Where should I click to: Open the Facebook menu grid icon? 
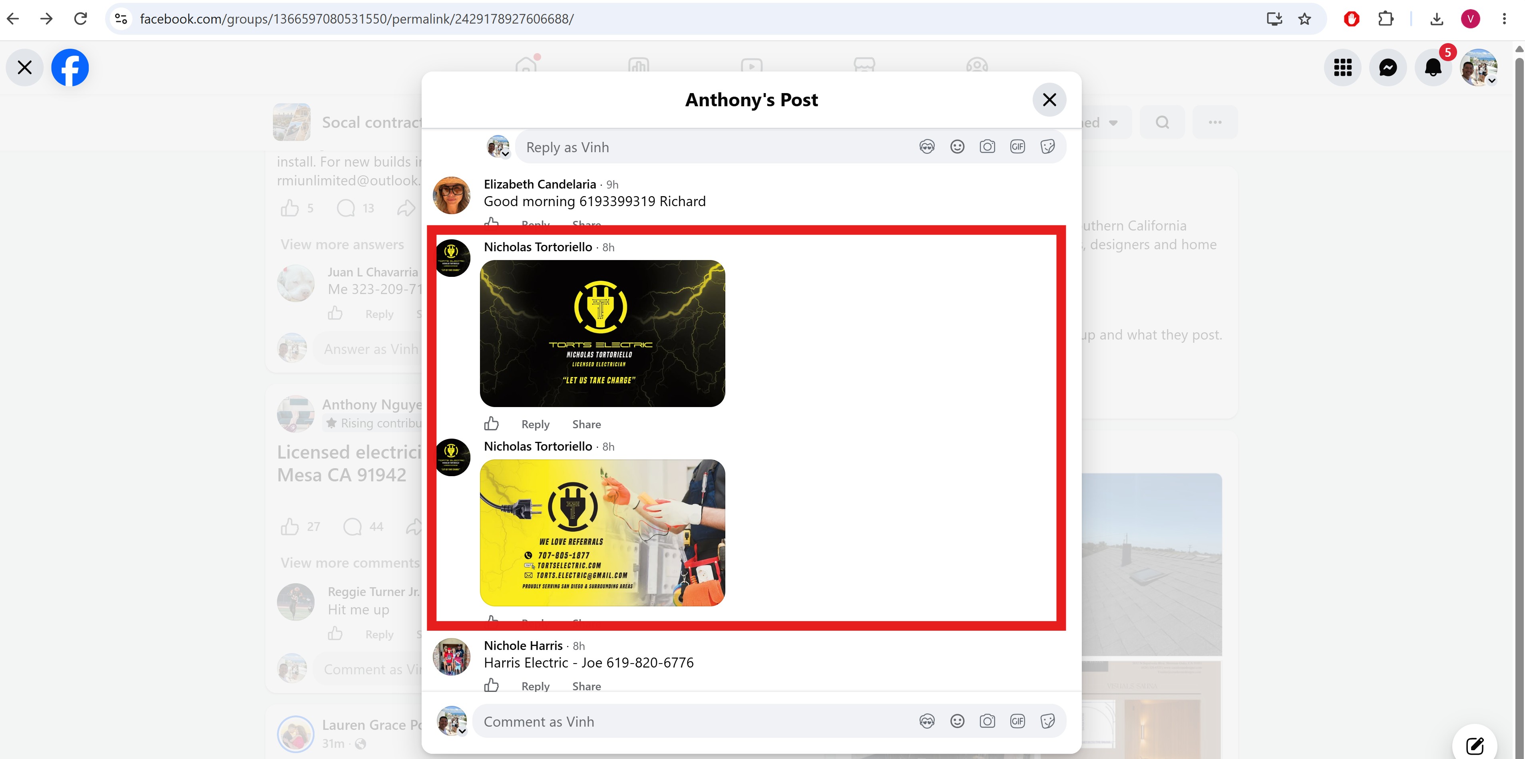[1343, 68]
